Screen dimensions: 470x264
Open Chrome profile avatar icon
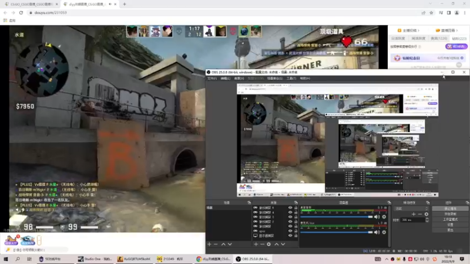click(457, 12)
